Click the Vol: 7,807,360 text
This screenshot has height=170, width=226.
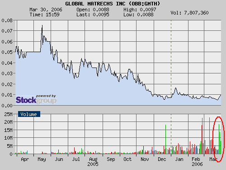(x=189, y=13)
